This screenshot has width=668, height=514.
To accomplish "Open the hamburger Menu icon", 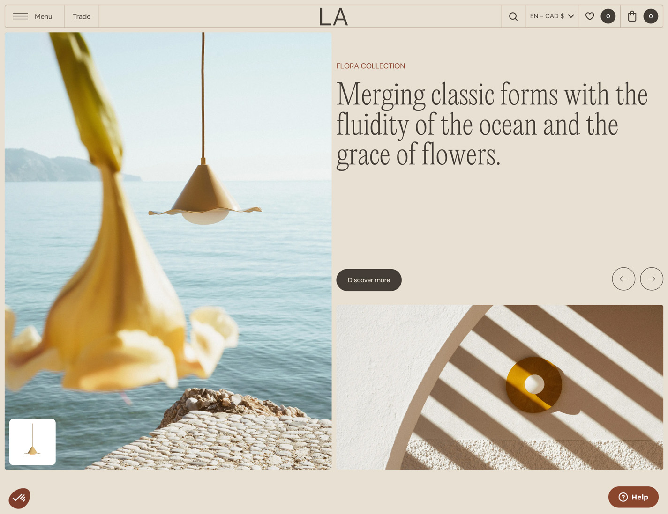I will [x=20, y=16].
